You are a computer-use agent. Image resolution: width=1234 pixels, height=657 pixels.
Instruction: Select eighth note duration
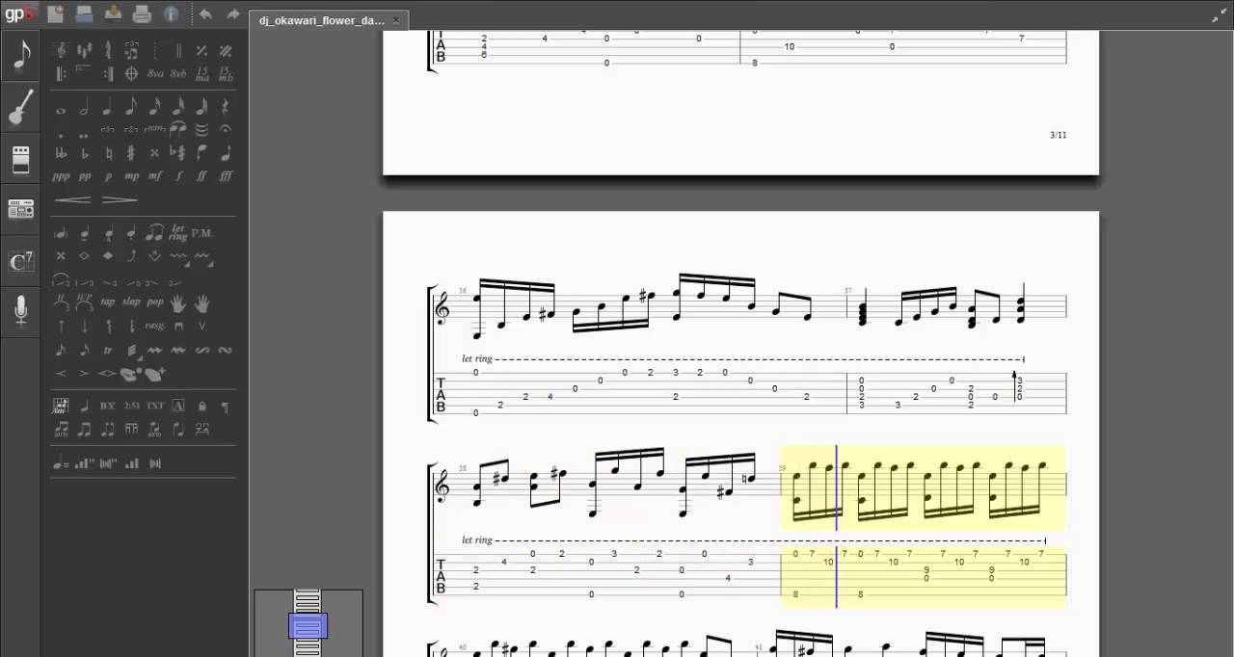click(x=131, y=108)
